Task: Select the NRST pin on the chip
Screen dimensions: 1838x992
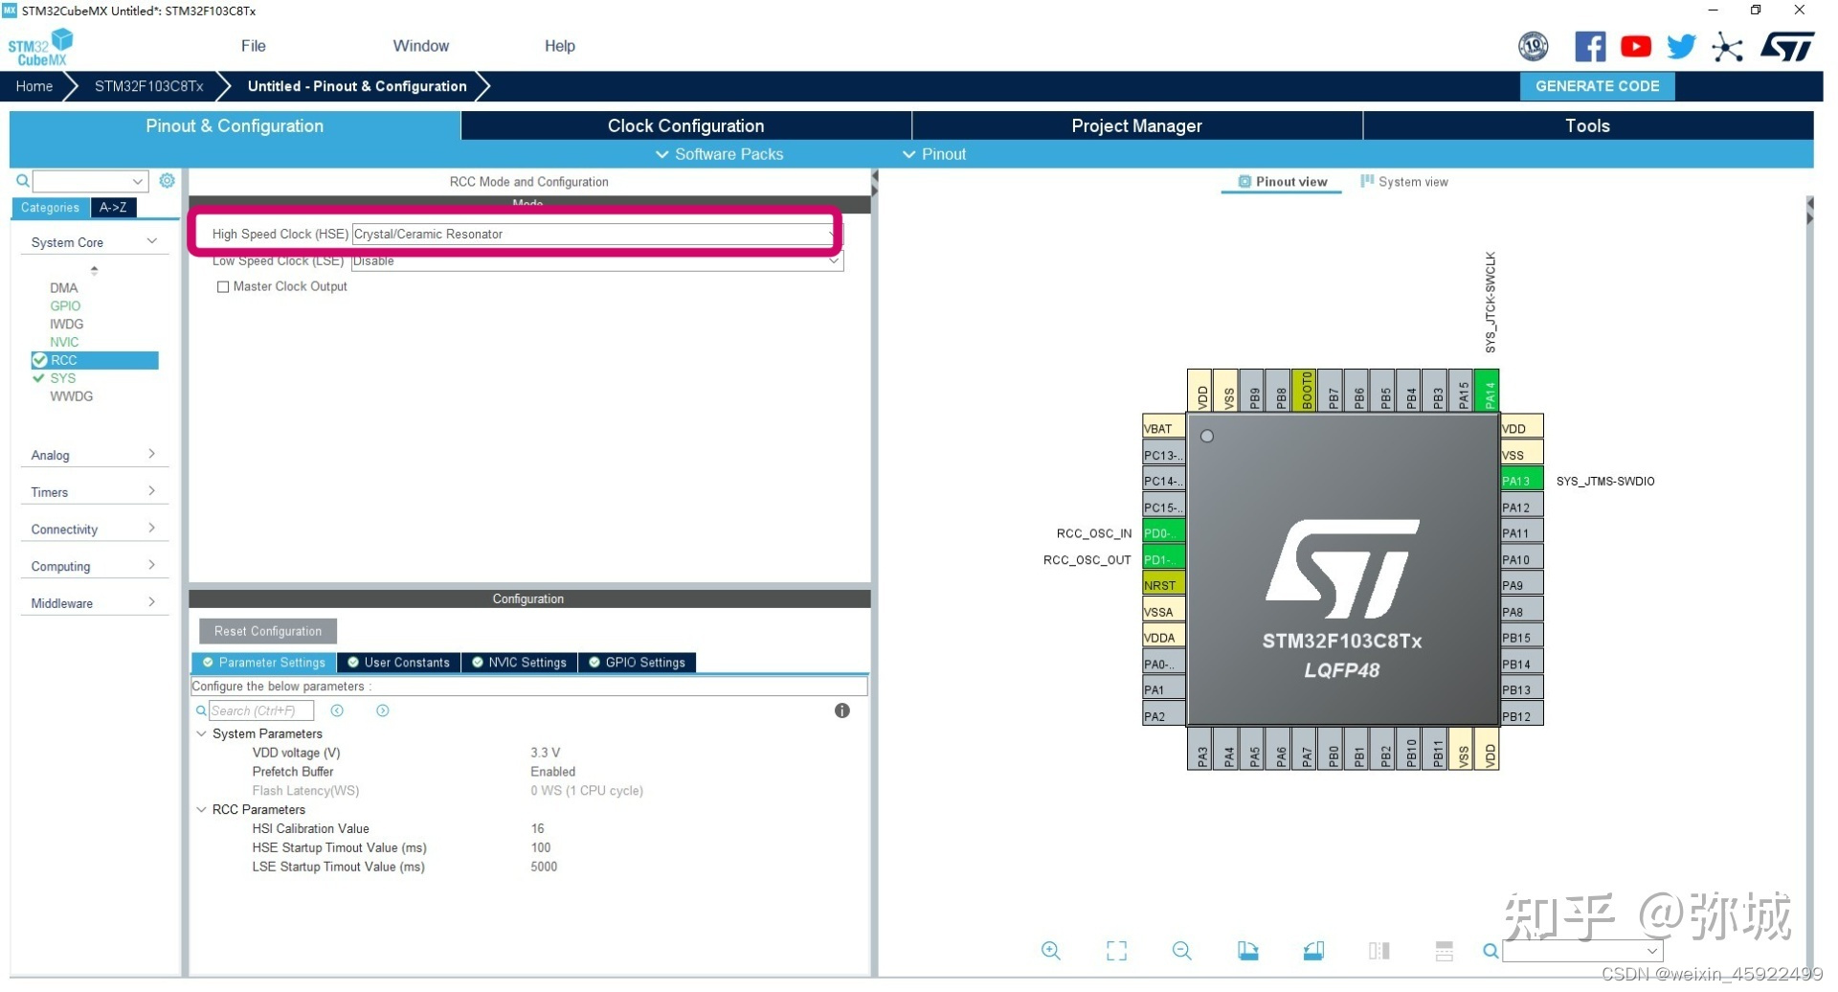Action: [x=1163, y=585]
